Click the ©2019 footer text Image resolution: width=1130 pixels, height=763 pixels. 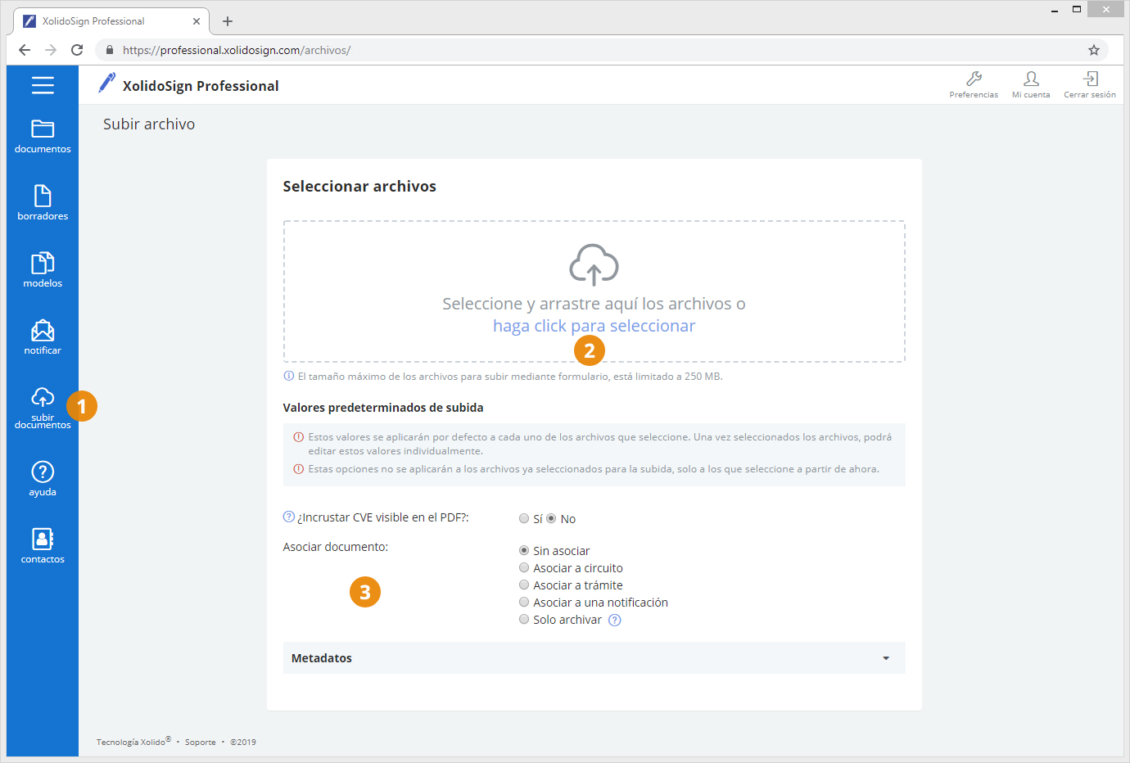tap(243, 743)
